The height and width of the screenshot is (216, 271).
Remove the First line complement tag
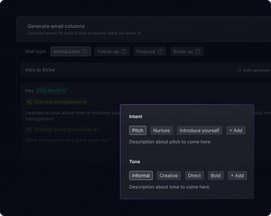click(85, 102)
